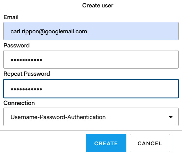Click the "Email" field label

tap(11, 17)
